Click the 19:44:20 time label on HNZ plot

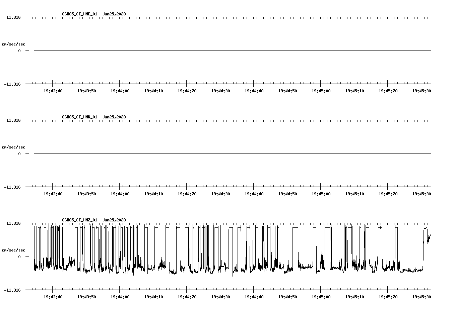(187, 297)
